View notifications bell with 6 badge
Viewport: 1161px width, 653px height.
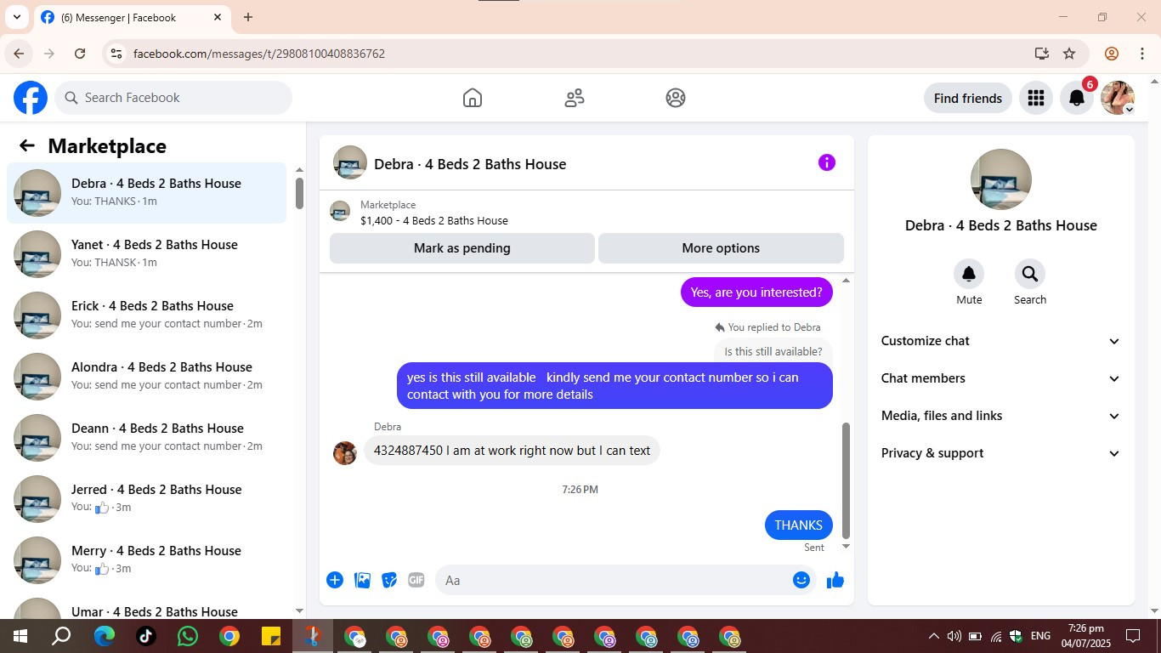[x=1077, y=98]
